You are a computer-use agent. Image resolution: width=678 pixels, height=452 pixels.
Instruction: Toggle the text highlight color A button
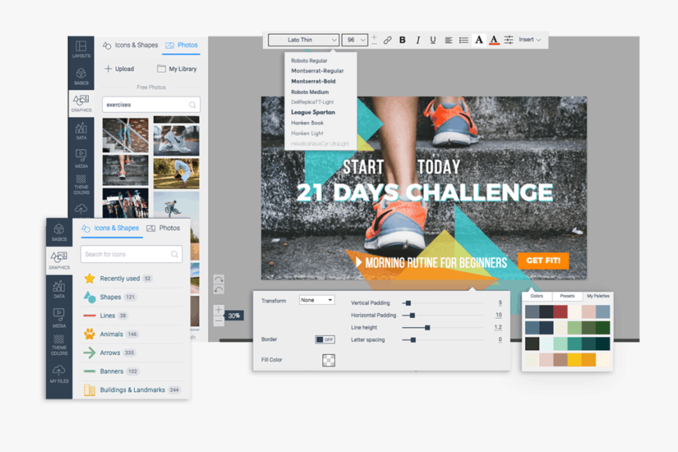click(478, 40)
